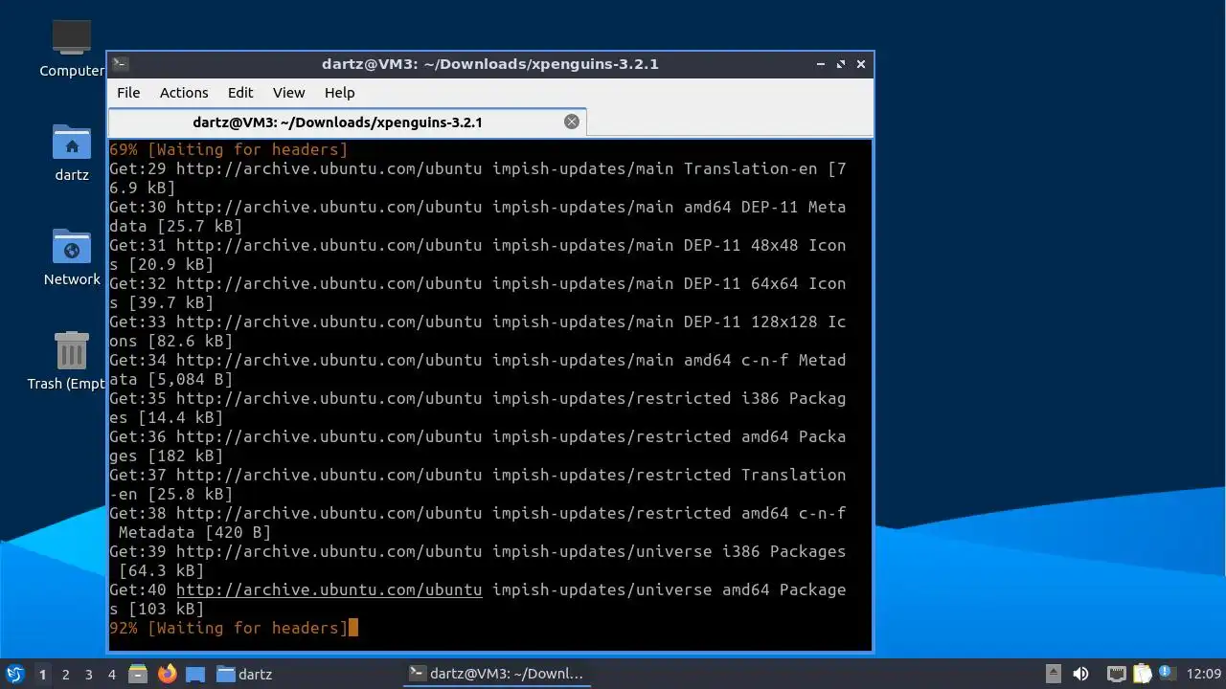Click the "[64.3 kB]" size text
This screenshot has width=1226, height=689.
tap(162, 570)
